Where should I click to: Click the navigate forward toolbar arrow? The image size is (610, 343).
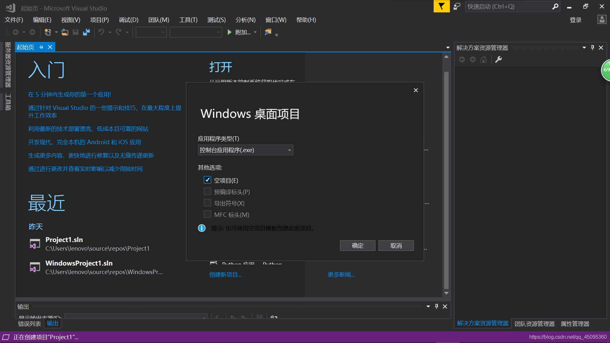pyautogui.click(x=32, y=32)
